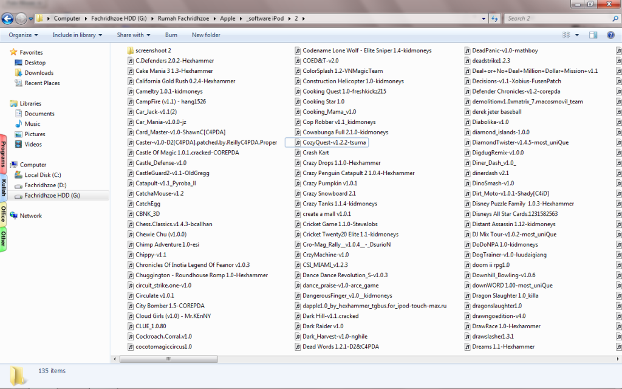Open Local Disk (C:)
Viewport: 622px width, 389px height.
pyautogui.click(x=43, y=175)
